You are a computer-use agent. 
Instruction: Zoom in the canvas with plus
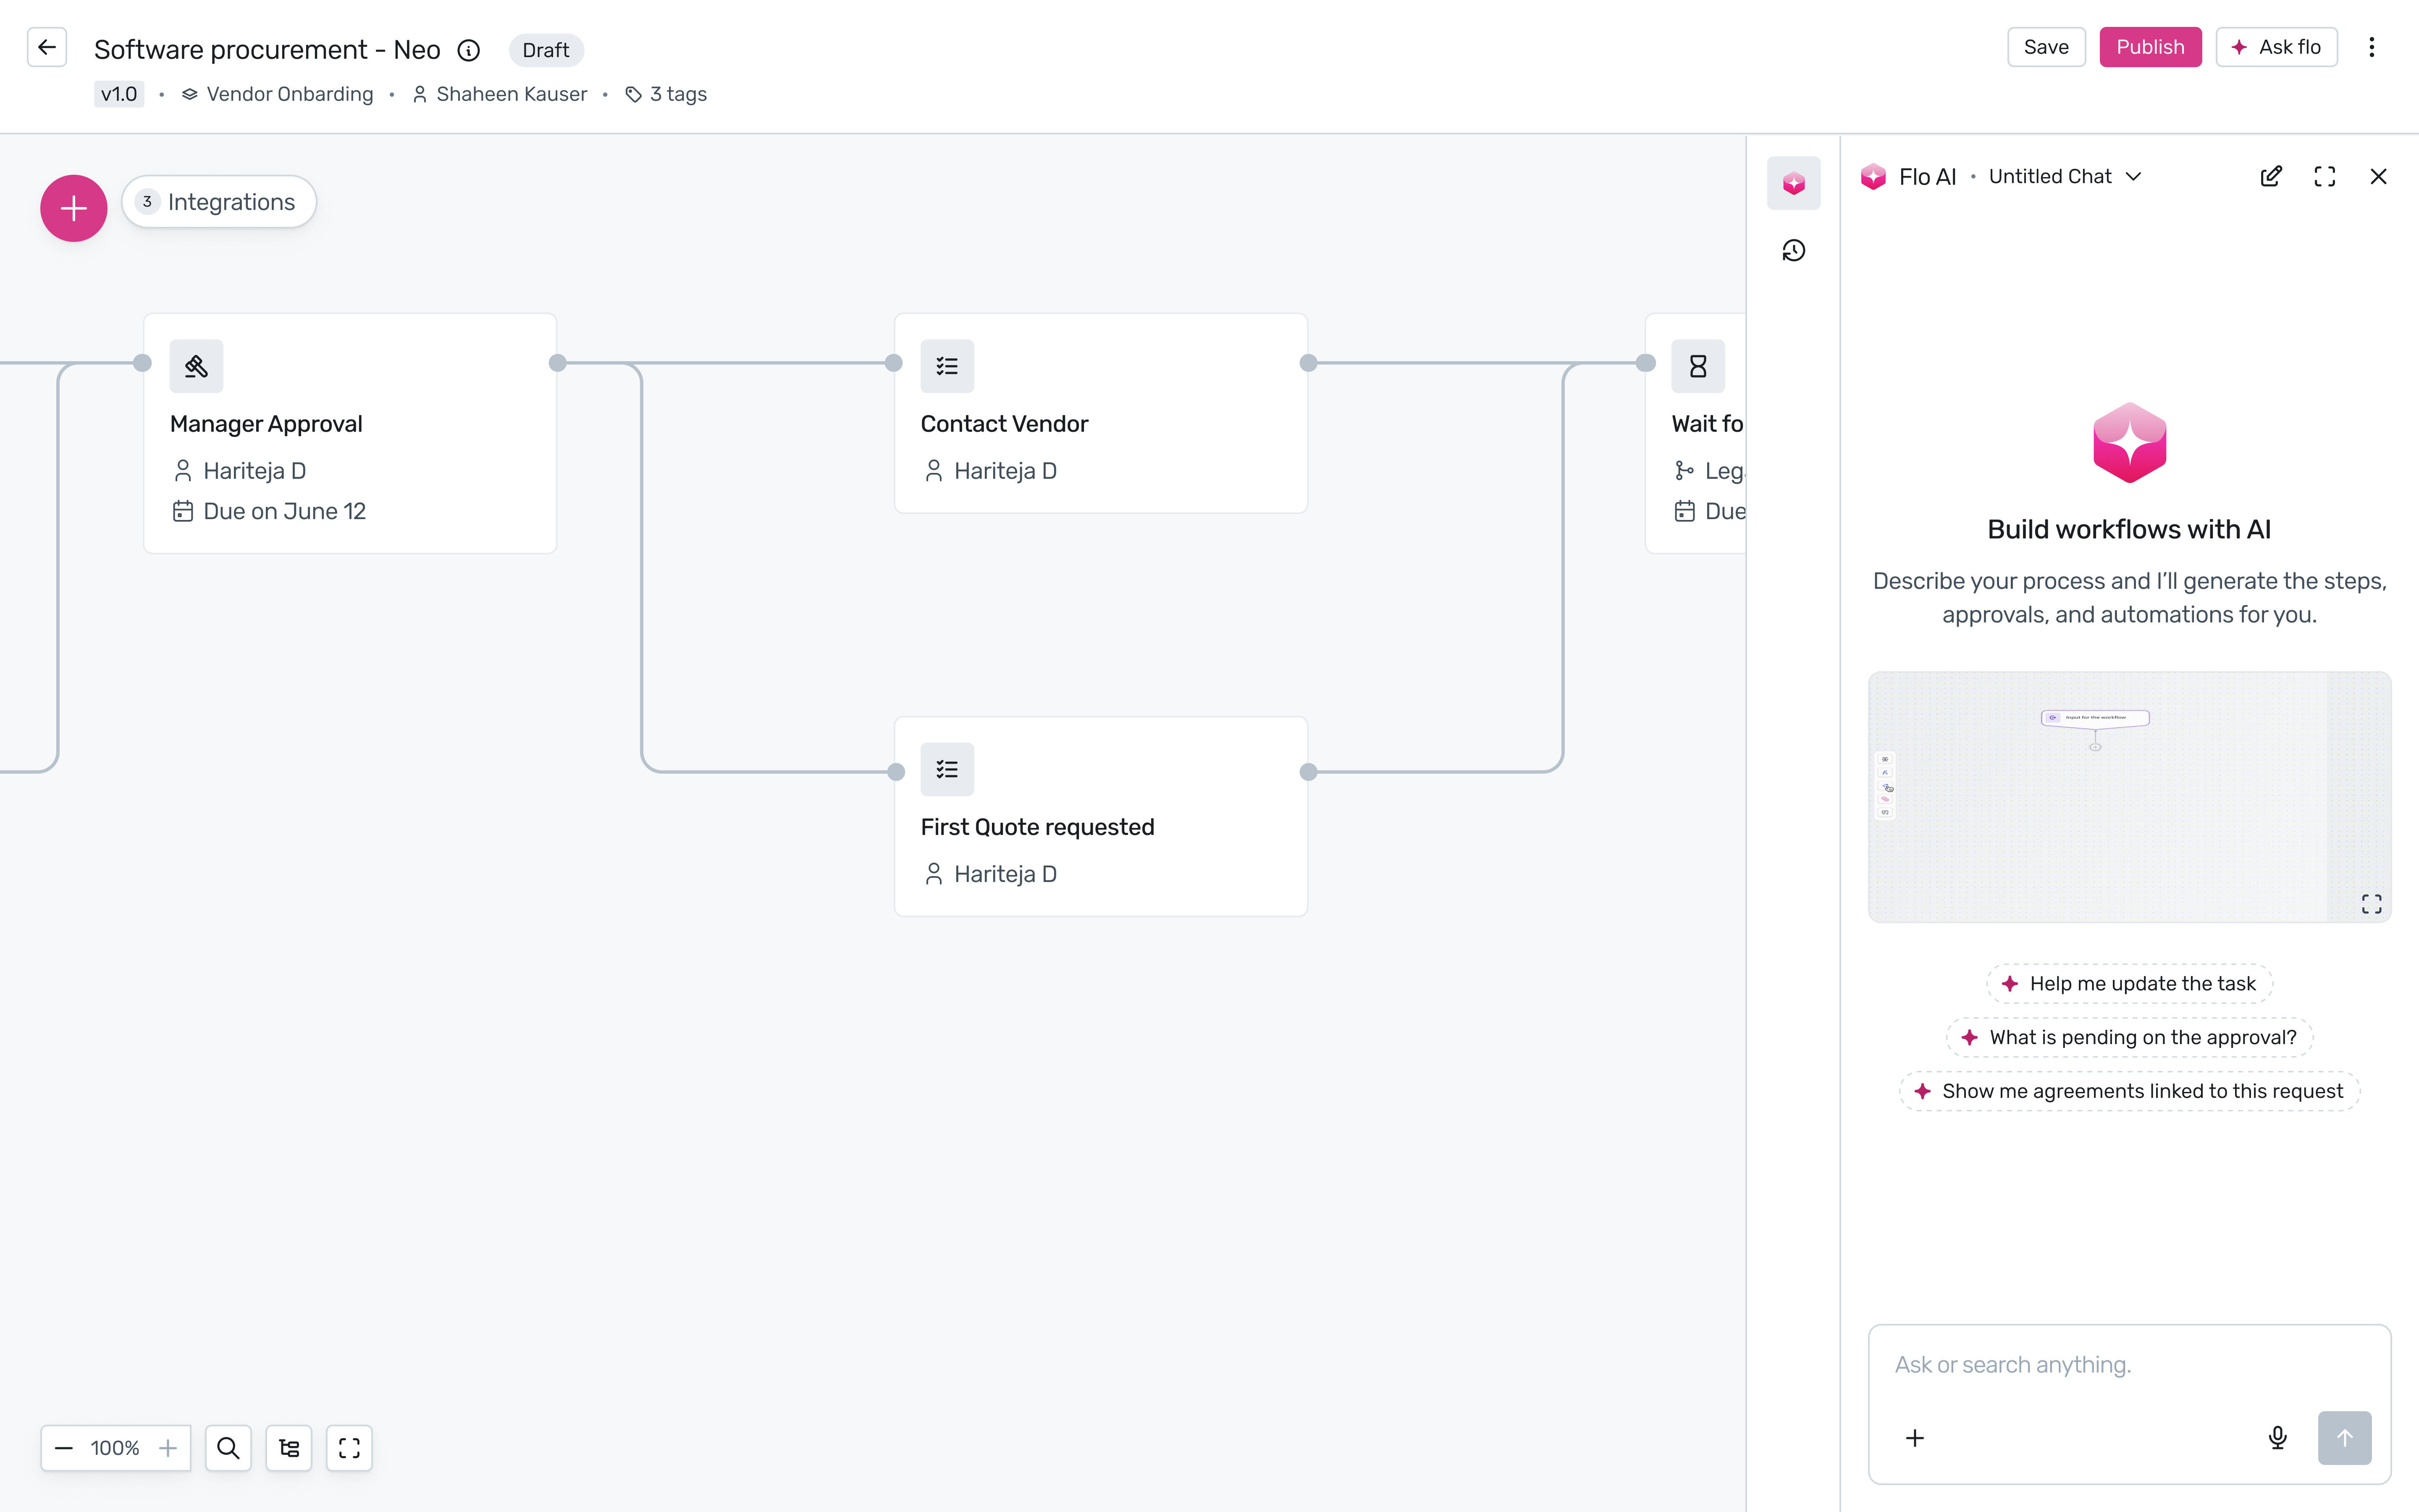point(168,1448)
